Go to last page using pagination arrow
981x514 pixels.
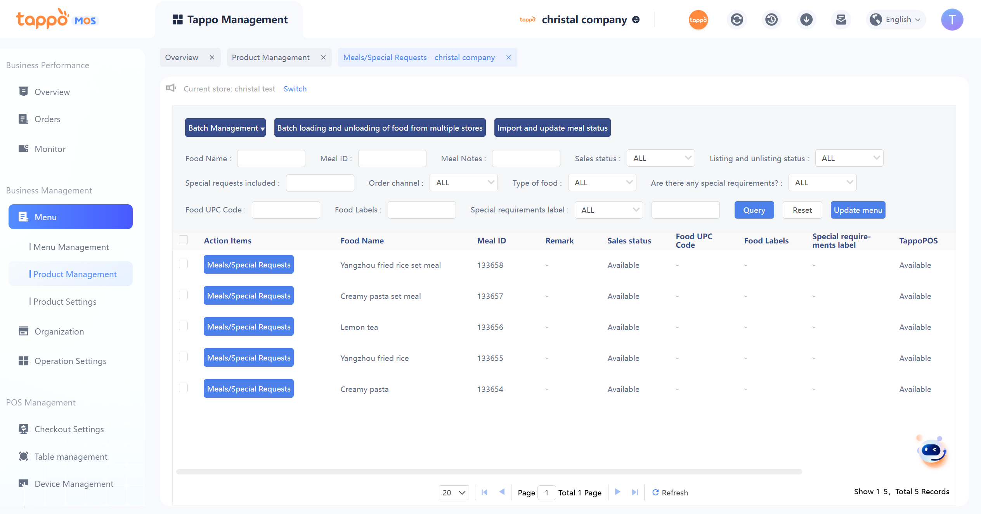(635, 492)
